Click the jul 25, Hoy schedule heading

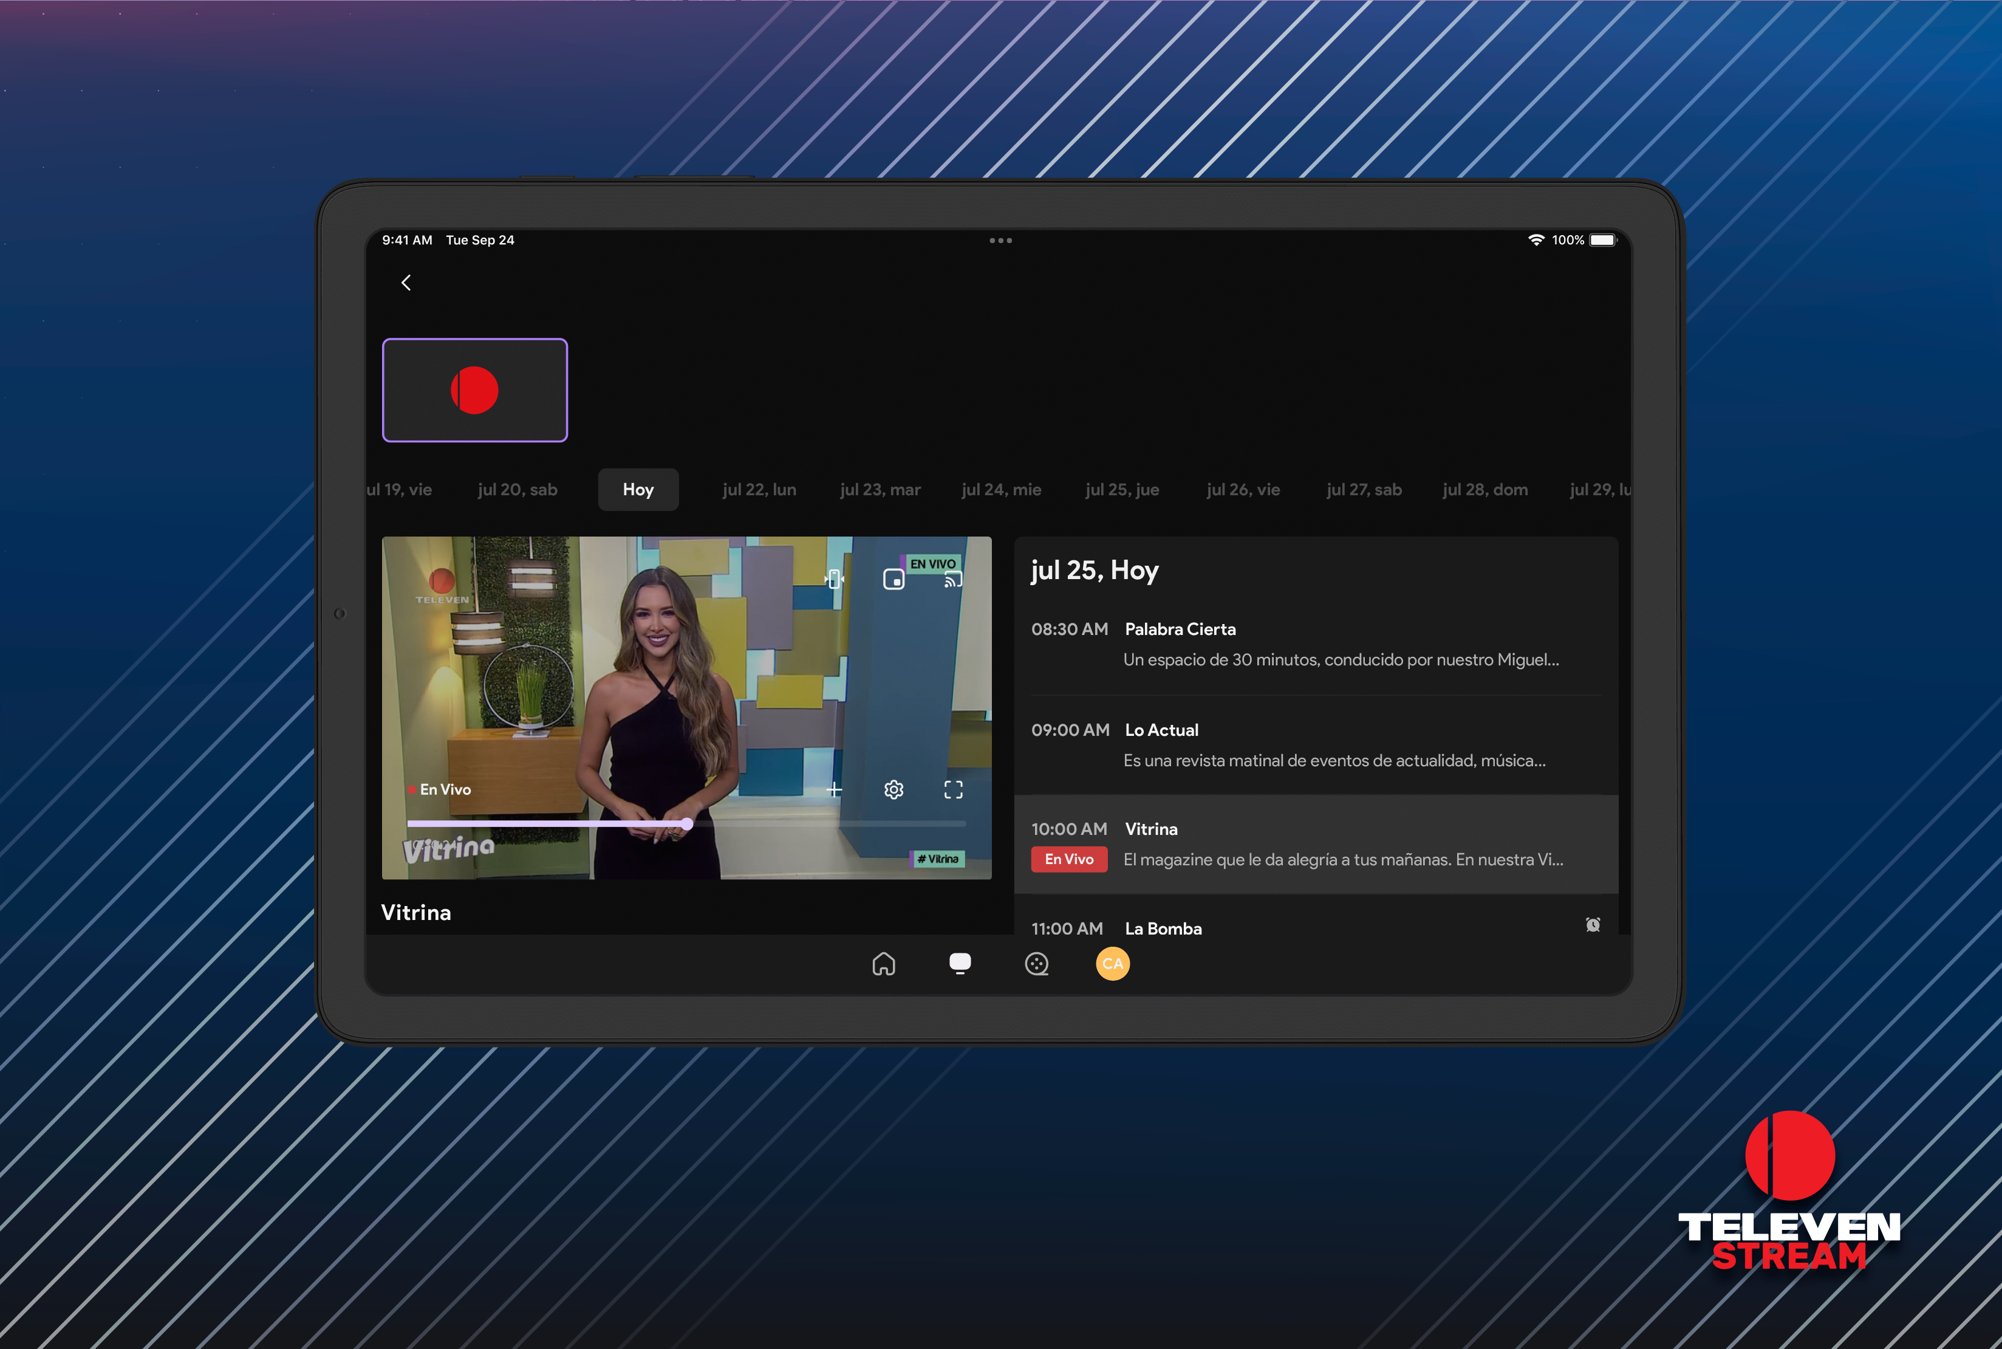click(1094, 571)
